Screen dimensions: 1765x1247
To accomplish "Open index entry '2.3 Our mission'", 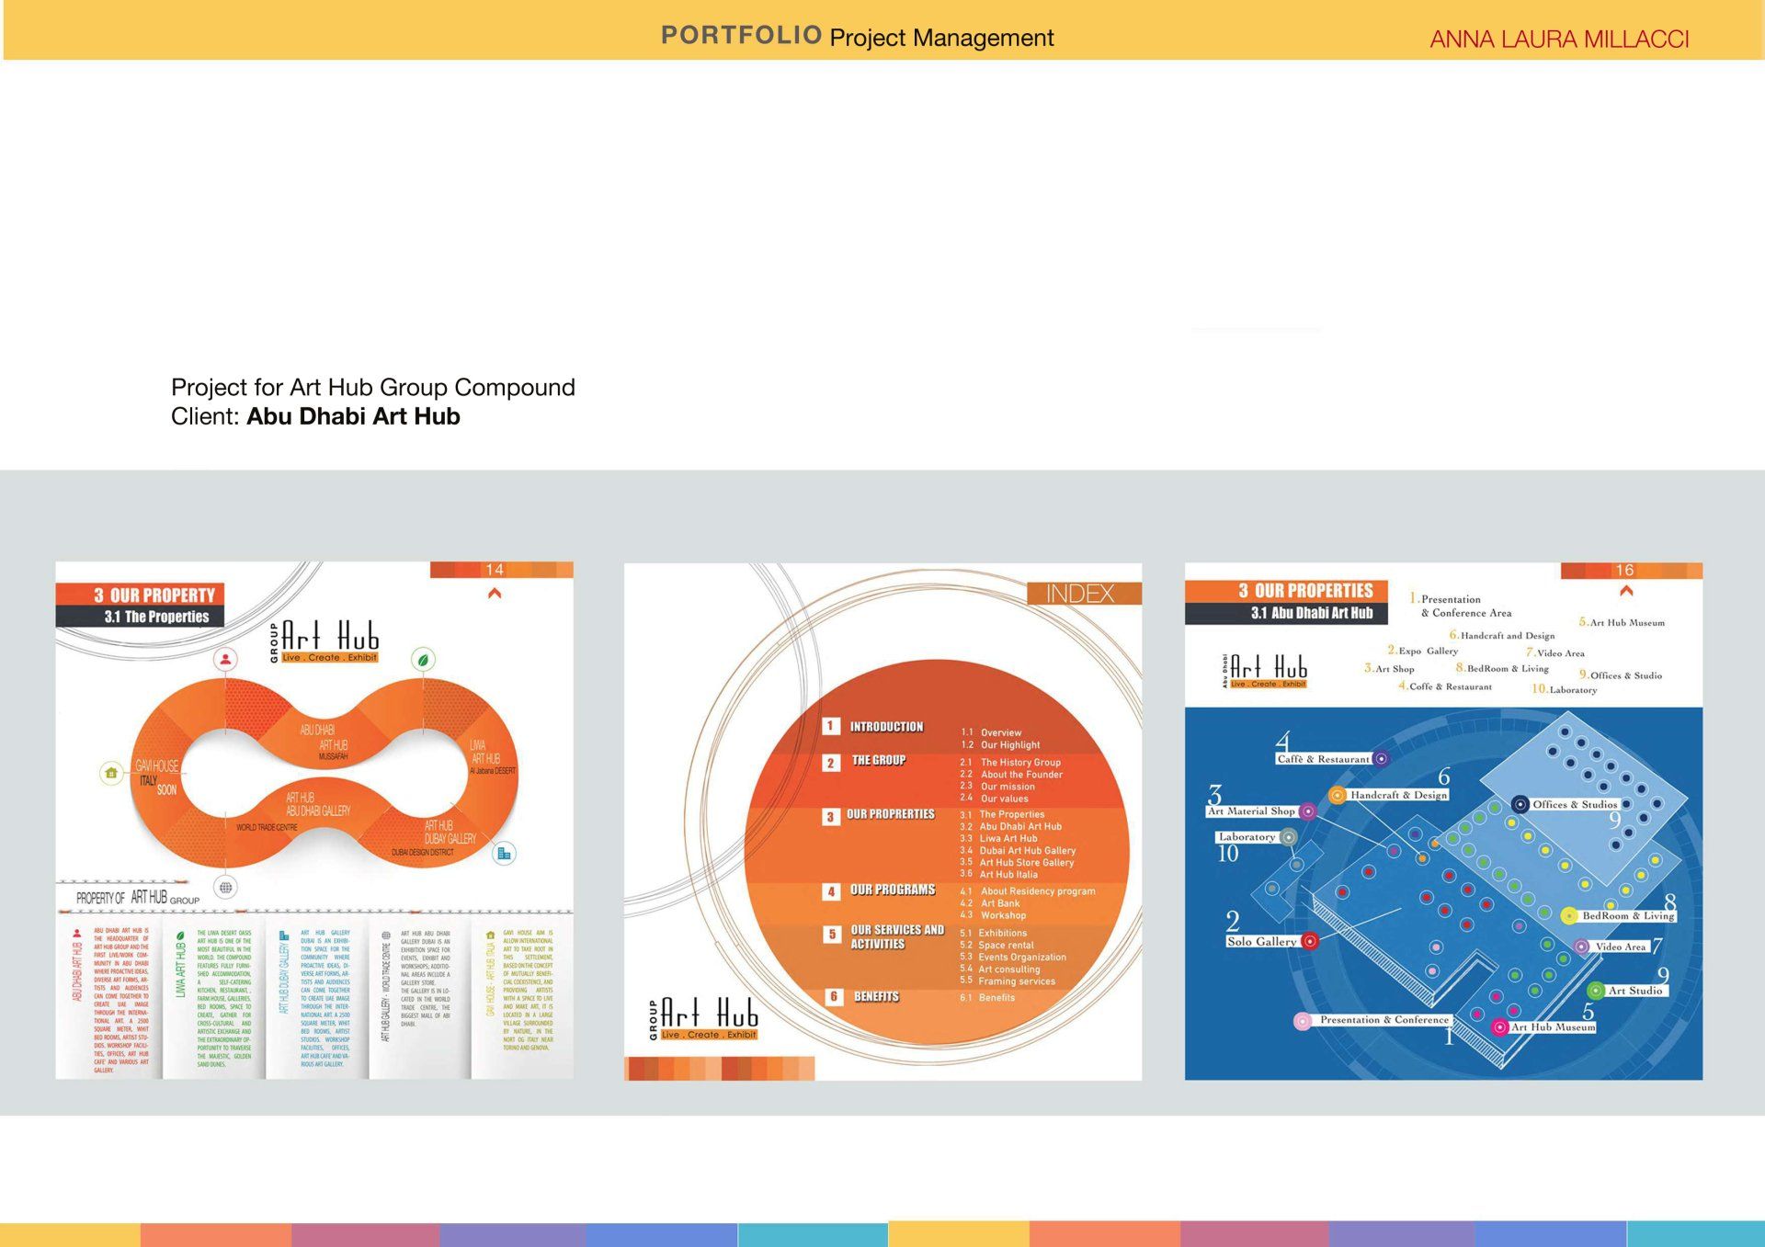I will tap(997, 787).
